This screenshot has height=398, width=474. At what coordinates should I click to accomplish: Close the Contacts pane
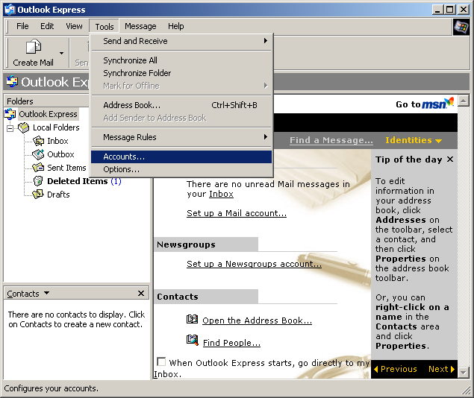tap(141, 294)
